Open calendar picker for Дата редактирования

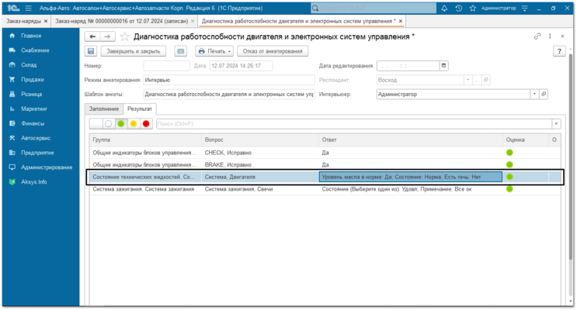(443, 66)
